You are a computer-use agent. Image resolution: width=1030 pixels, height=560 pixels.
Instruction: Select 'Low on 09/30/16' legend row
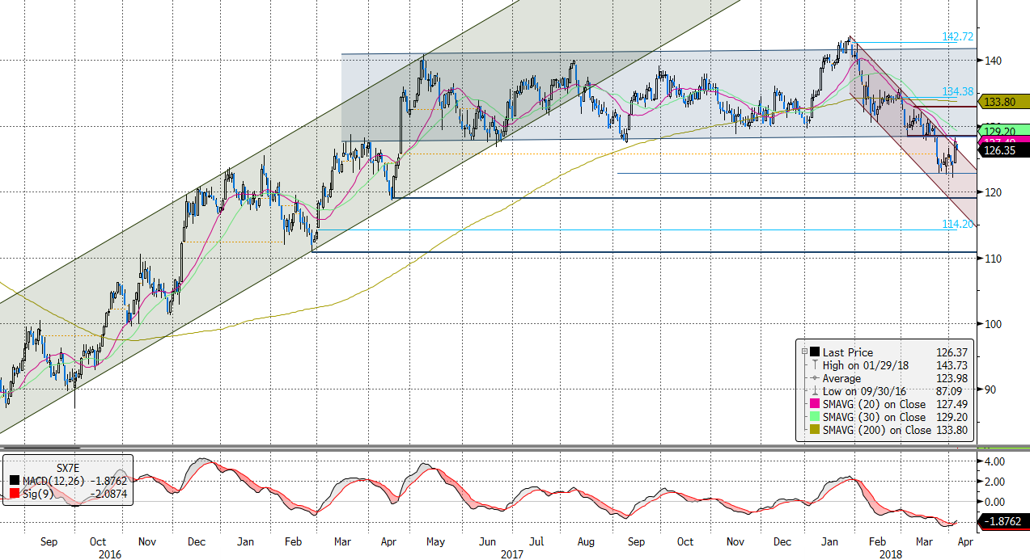(864, 391)
